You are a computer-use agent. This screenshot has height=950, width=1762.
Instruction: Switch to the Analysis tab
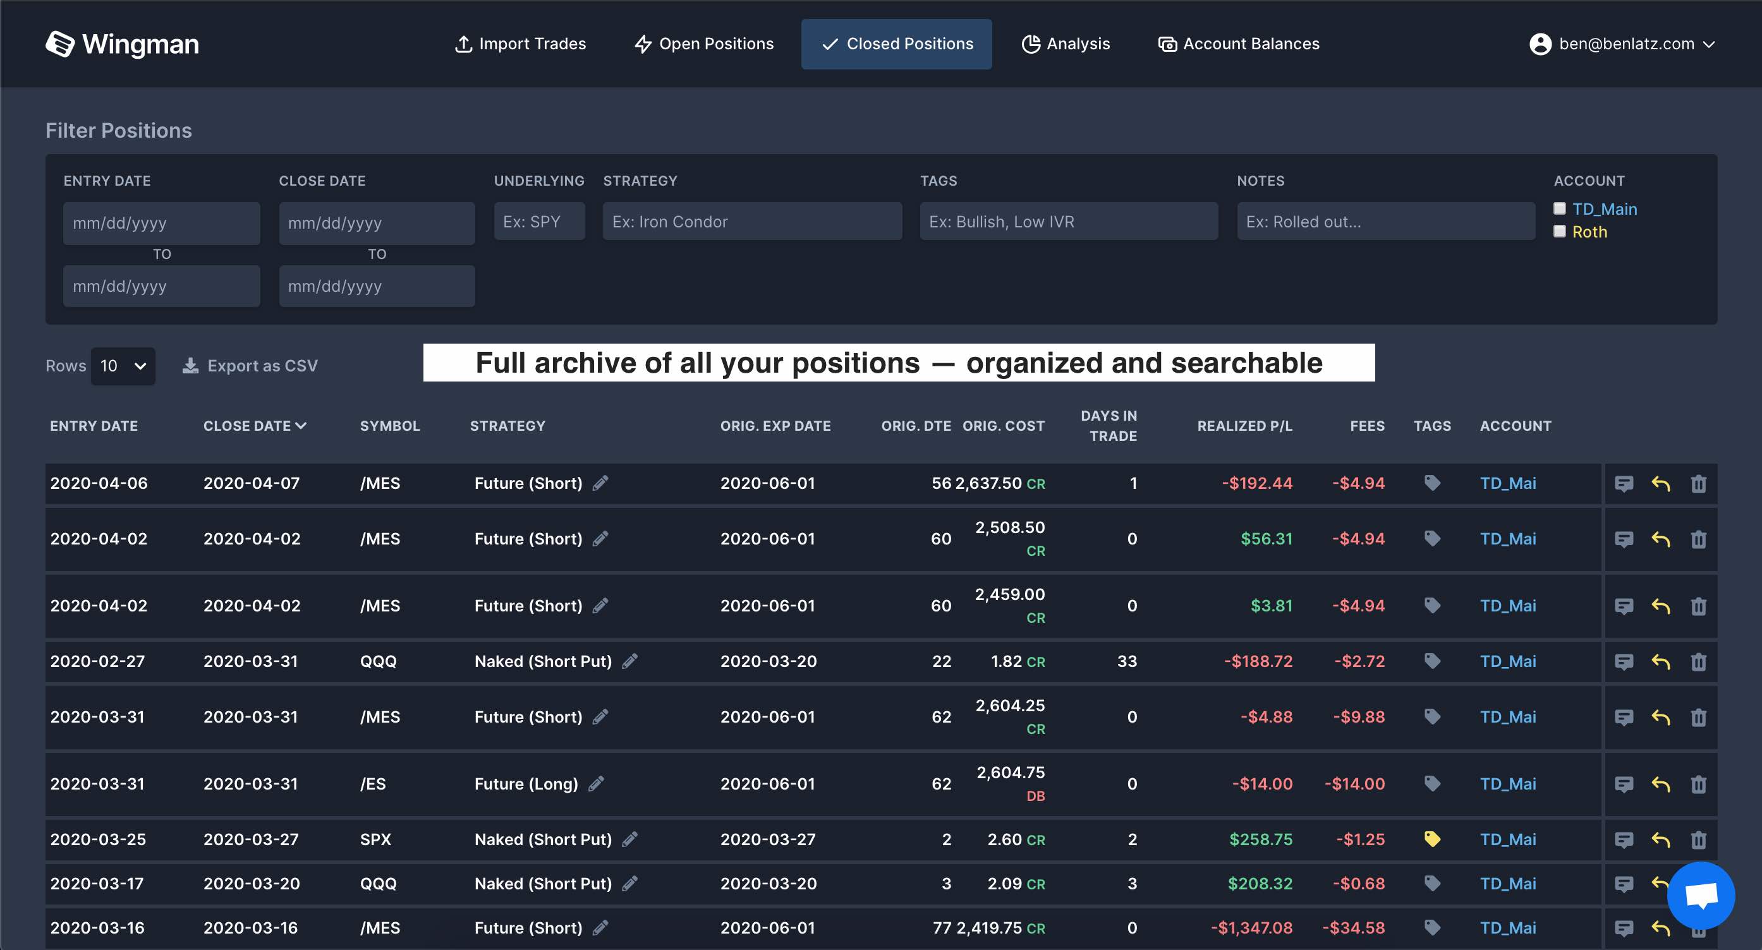click(1066, 44)
